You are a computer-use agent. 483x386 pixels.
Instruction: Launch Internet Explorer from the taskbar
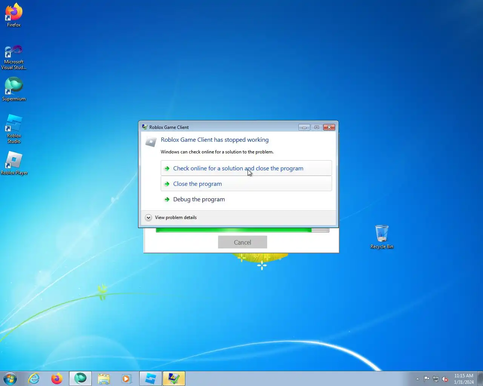pyautogui.click(x=34, y=378)
